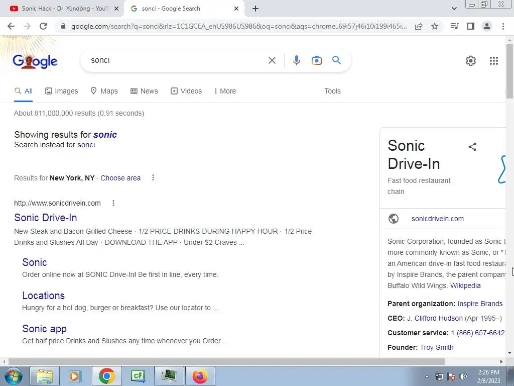The height and width of the screenshot is (386, 514).
Task: Click taskbar clock showing 2:26 PM
Action: click(x=488, y=376)
